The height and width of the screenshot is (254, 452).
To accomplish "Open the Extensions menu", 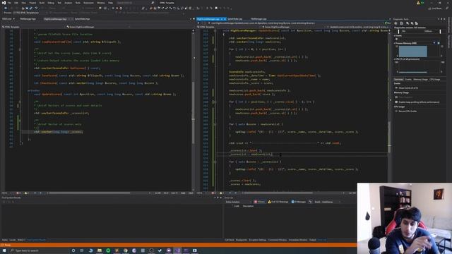I will (x=88, y=3).
